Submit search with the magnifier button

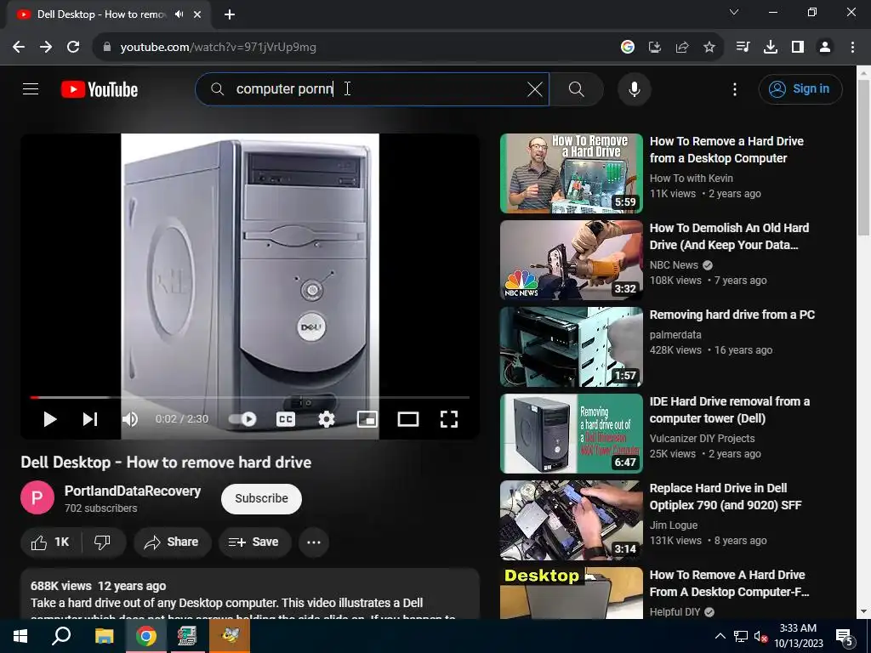pyautogui.click(x=577, y=88)
